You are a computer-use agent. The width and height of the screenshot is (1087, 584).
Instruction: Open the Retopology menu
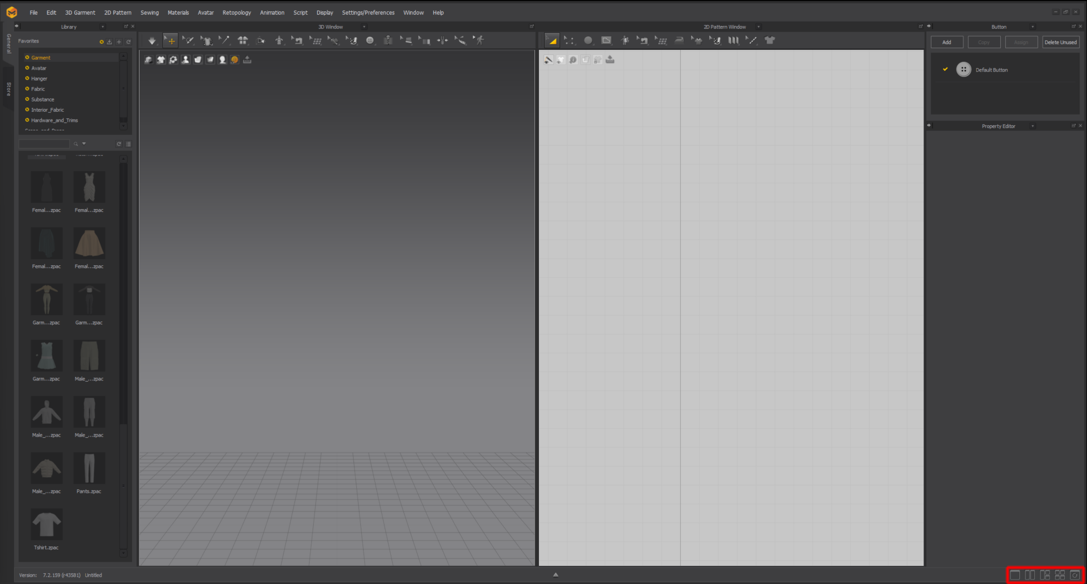[237, 12]
